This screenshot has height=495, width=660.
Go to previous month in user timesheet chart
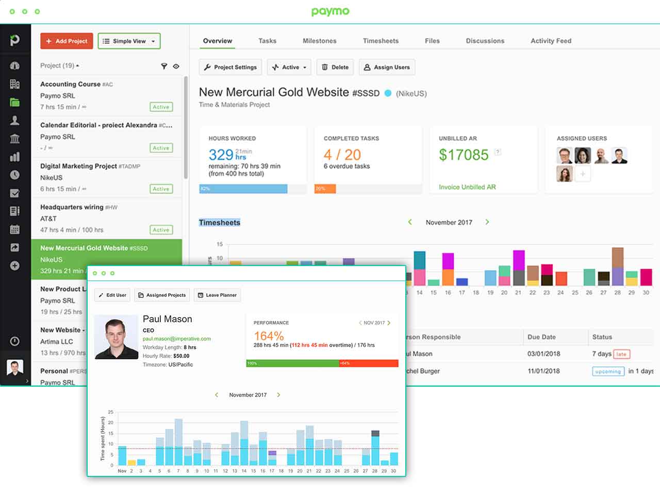pos(217,395)
